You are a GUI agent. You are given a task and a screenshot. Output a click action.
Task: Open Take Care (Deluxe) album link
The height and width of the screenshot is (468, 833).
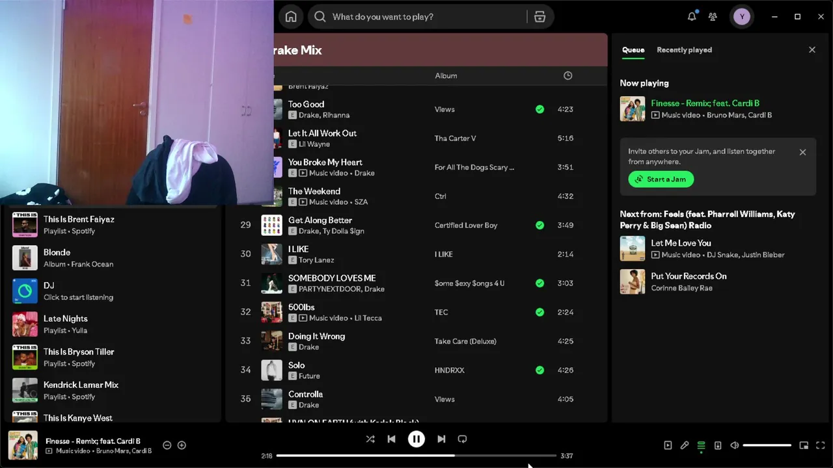click(465, 341)
